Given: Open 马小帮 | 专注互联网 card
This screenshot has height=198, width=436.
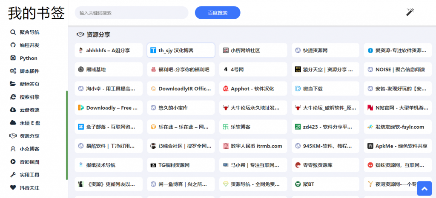Looking at the screenshot, I should pyautogui.click(x=253, y=165).
